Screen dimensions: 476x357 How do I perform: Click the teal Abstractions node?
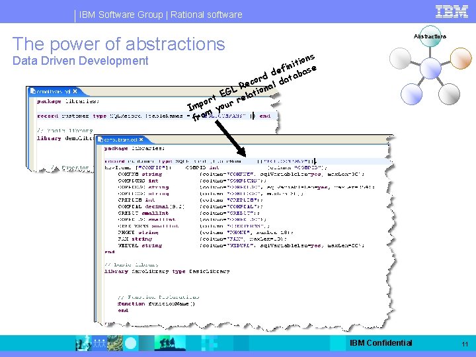(x=430, y=36)
